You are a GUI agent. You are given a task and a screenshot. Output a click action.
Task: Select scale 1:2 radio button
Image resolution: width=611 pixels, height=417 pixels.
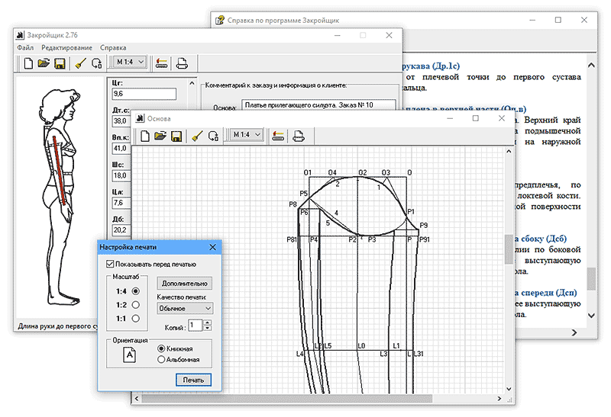tap(136, 305)
